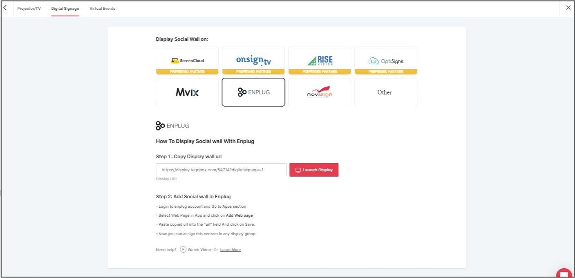Screen dimensions: 575x278
Task: Switch to the Projector/TV tab
Action: [29, 9]
